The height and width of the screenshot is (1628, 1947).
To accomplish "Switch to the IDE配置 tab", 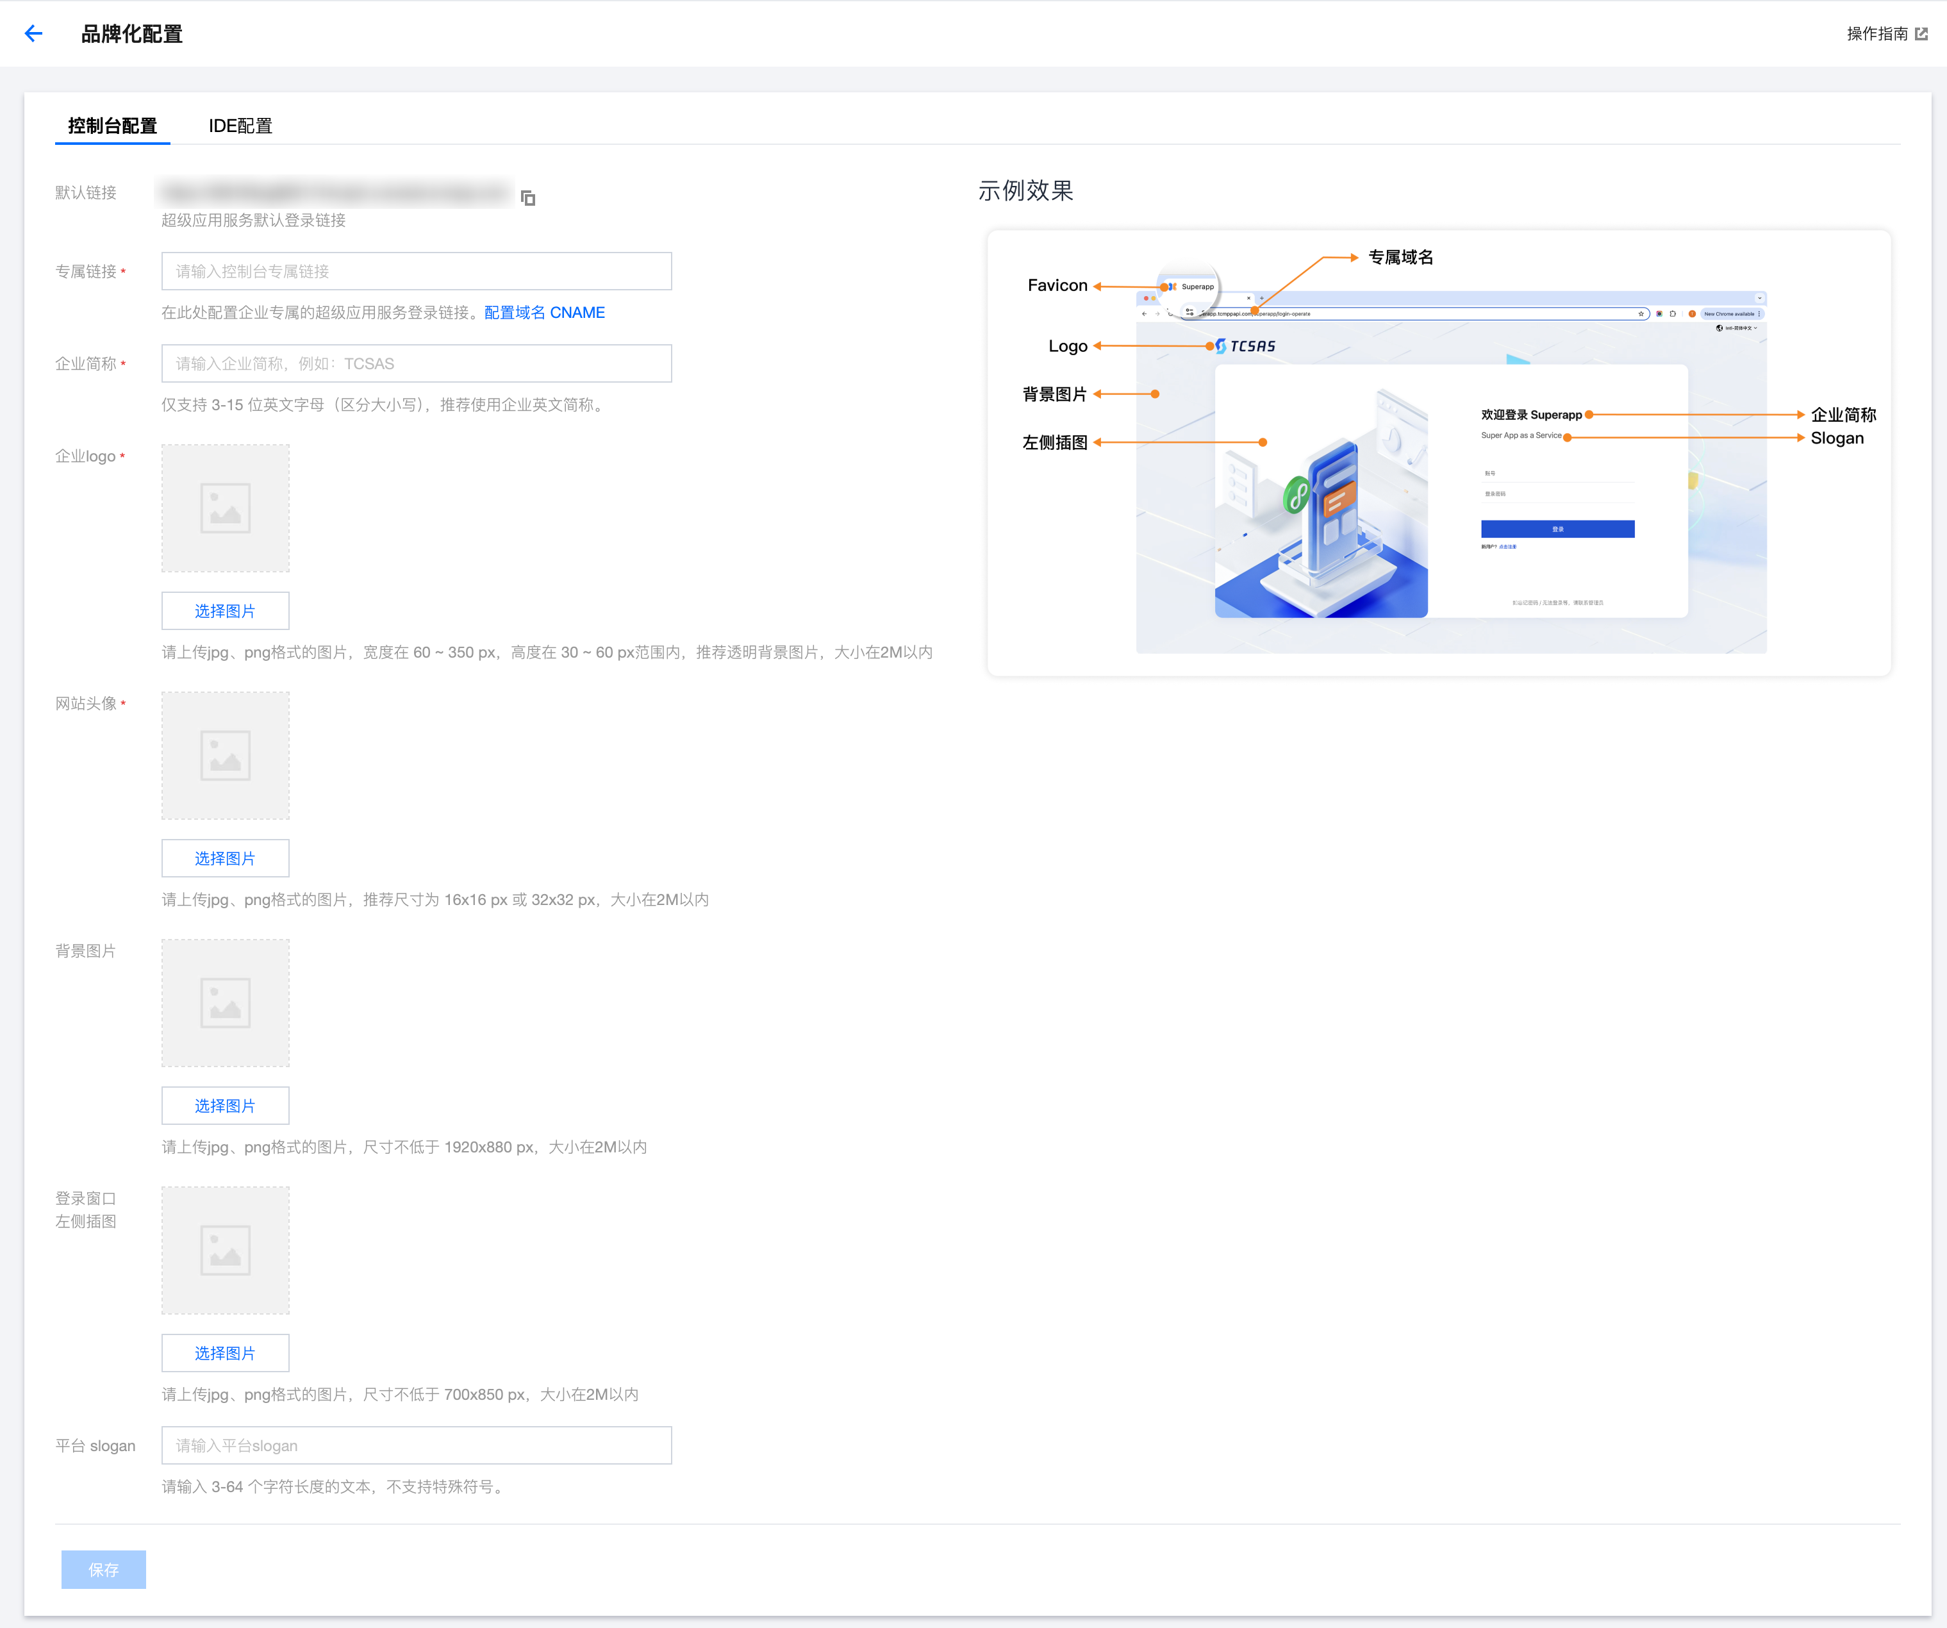I will coord(240,126).
